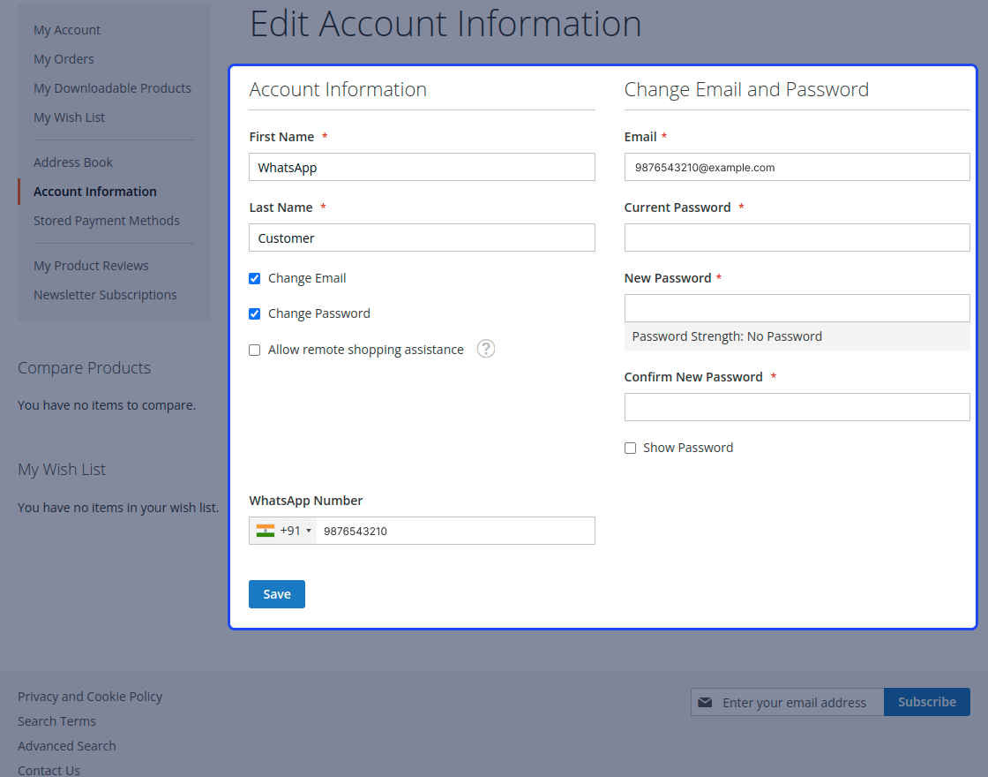Click the WhatsApp Number input
The height and width of the screenshot is (777, 988).
[455, 531]
